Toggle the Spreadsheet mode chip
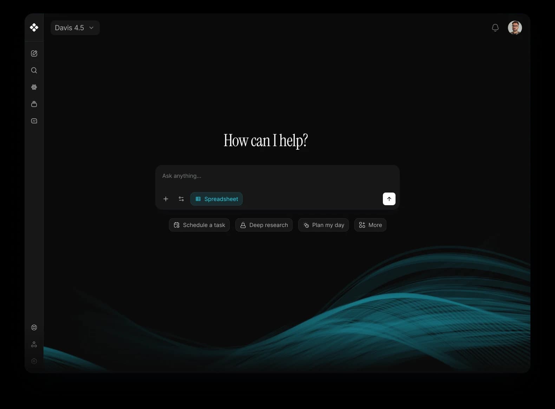Screen dimensions: 555x409 (216, 199)
